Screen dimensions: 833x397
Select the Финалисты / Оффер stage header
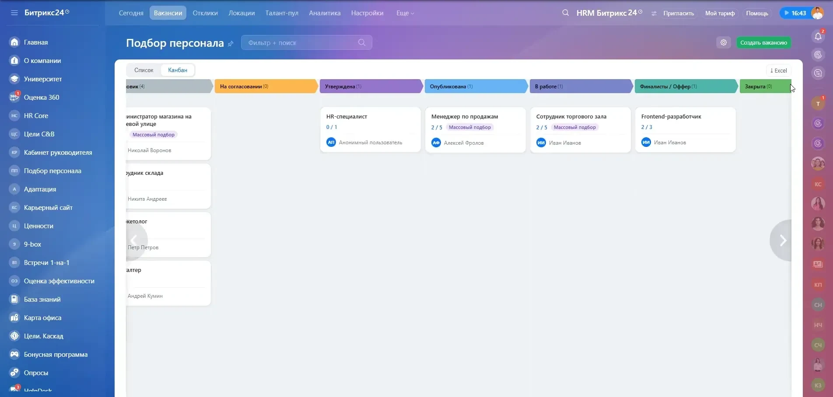(686, 86)
